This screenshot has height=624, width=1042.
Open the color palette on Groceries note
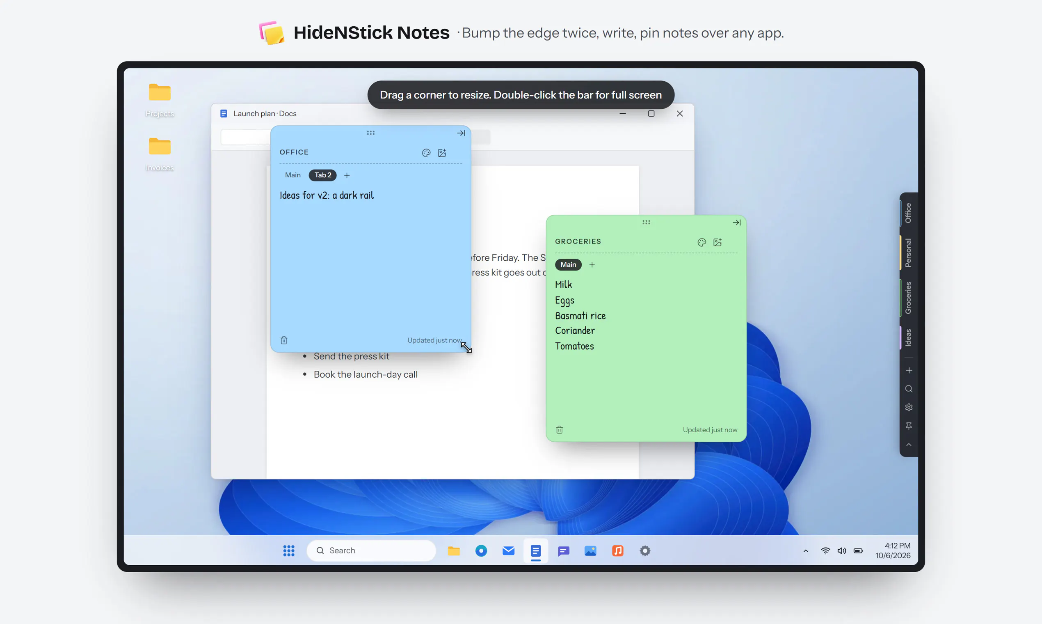click(x=702, y=242)
